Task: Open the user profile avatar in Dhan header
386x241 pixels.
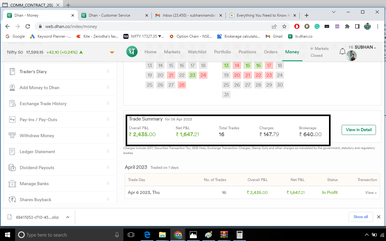Action: (x=351, y=56)
